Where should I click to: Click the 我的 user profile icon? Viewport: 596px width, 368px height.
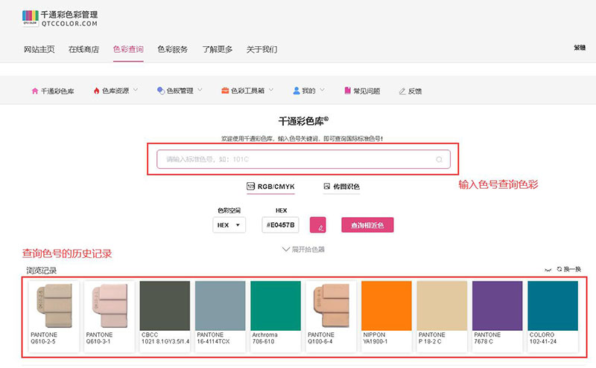297,91
